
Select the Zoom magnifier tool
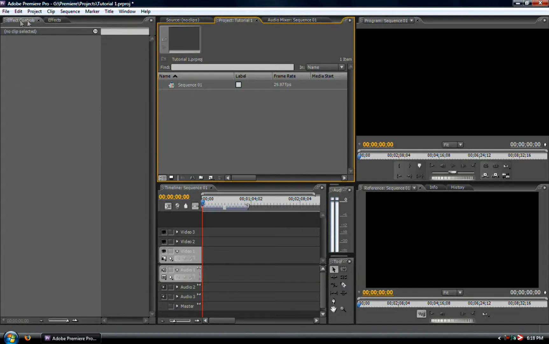[x=343, y=309]
